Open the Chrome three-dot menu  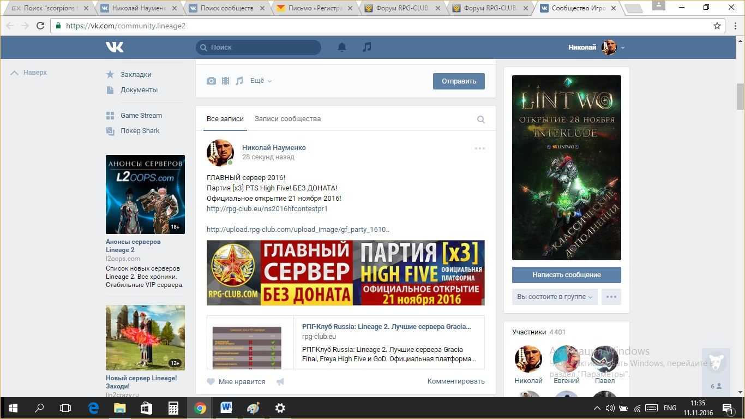[x=734, y=26]
